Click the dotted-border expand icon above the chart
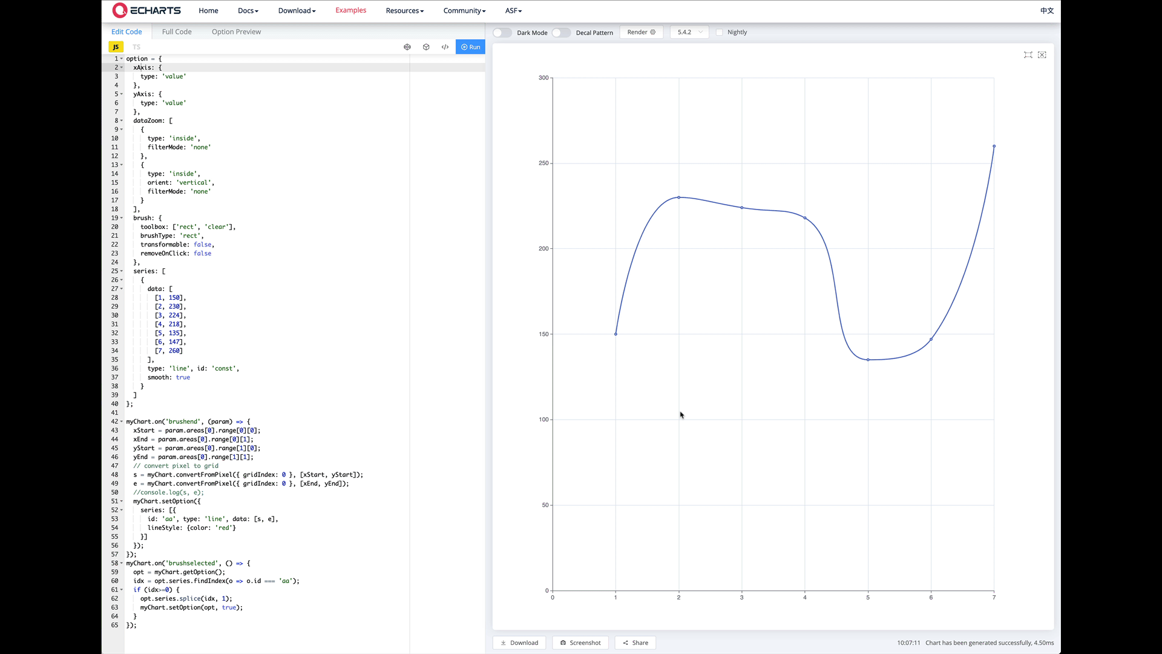The height and width of the screenshot is (654, 1162). coord(1043,54)
